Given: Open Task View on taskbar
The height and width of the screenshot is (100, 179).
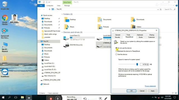Looking at the screenshot, I should 16,97.
